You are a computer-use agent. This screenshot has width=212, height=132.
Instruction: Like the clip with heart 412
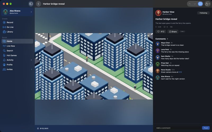[x=161, y=32]
